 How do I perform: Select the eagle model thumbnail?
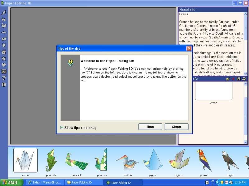(230, 160)
